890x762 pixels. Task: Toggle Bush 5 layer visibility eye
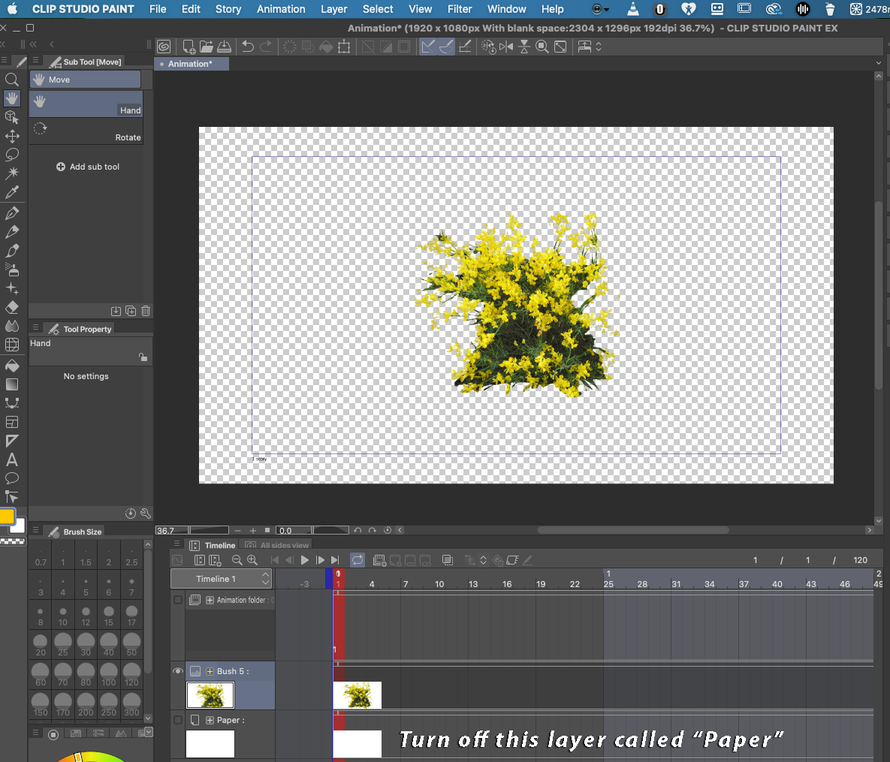click(x=178, y=671)
